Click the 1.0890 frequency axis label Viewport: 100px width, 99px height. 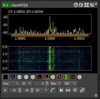[20, 39]
